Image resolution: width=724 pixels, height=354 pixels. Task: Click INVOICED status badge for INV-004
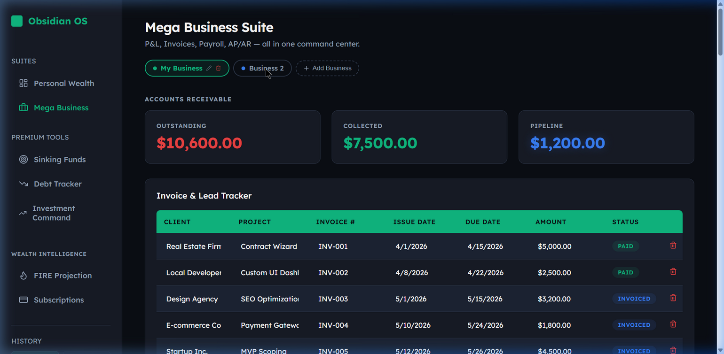click(634, 325)
